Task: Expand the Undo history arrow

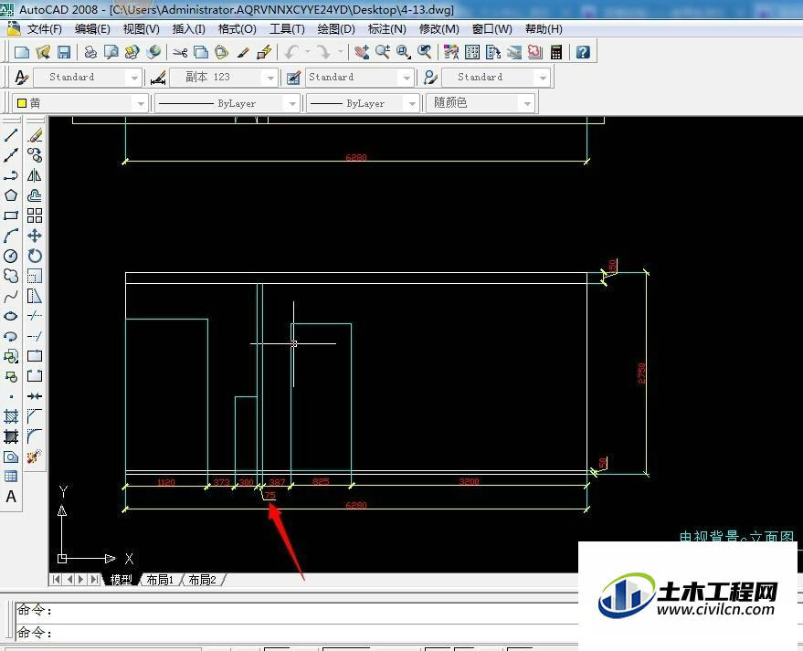Action: (307, 52)
